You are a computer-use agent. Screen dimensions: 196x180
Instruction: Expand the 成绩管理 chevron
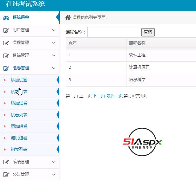pyautogui.click(x=54, y=162)
